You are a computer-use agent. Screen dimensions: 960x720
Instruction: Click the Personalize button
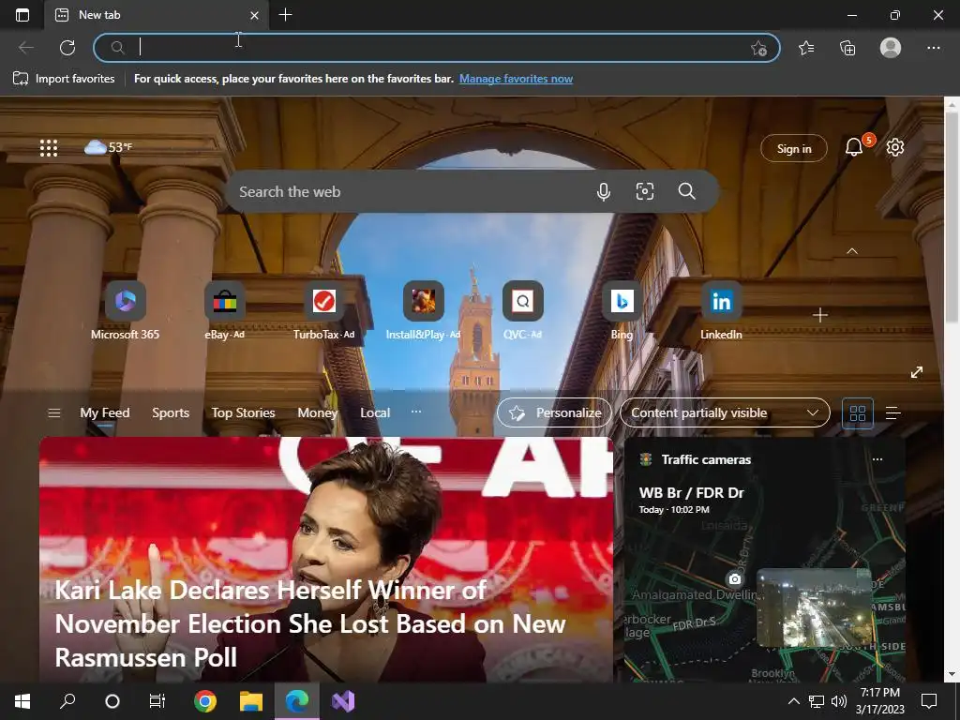point(554,412)
